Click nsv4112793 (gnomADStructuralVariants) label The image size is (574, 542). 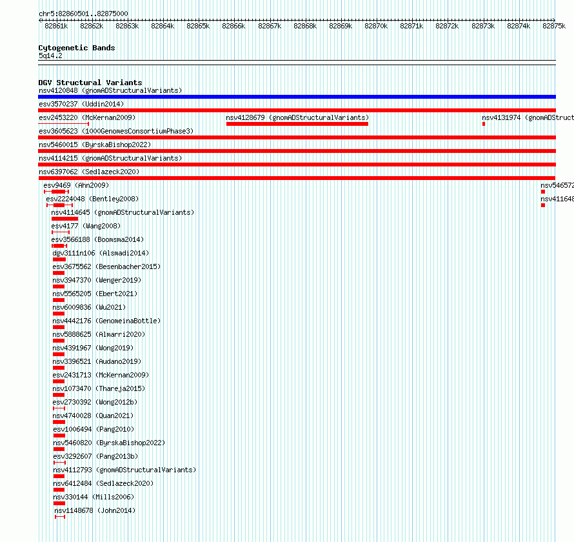coord(124,470)
